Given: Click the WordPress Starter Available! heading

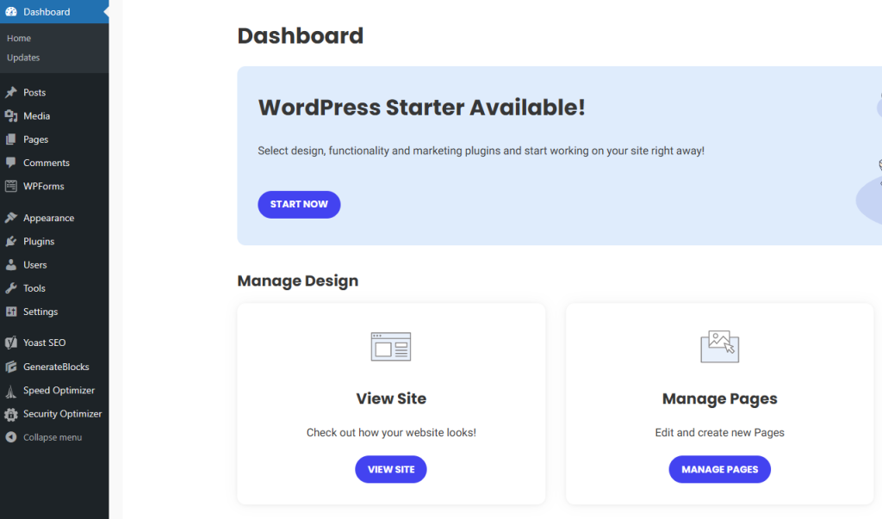Looking at the screenshot, I should click(421, 107).
